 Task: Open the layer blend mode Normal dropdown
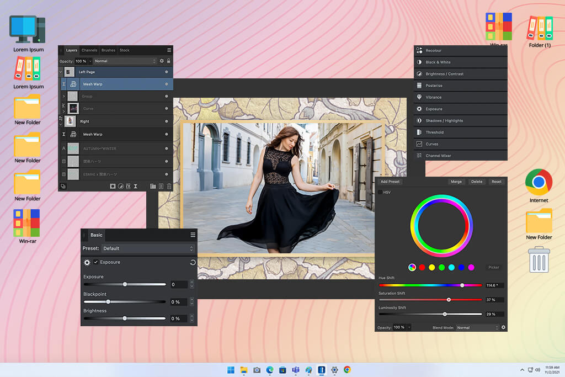(125, 61)
